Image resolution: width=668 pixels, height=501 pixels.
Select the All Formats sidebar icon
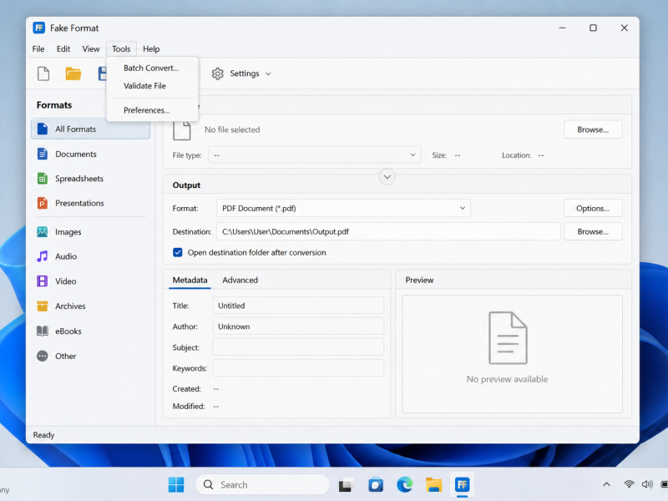click(43, 129)
